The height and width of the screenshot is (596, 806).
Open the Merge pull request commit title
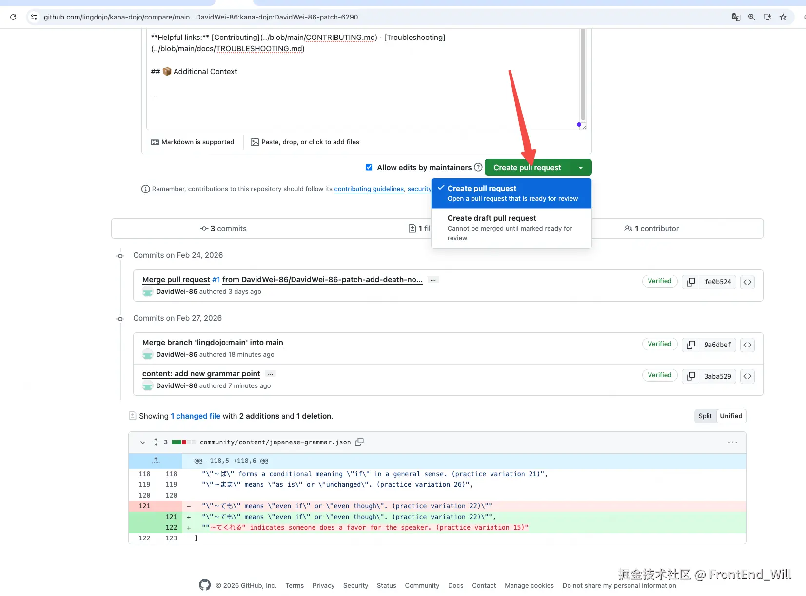coord(176,280)
